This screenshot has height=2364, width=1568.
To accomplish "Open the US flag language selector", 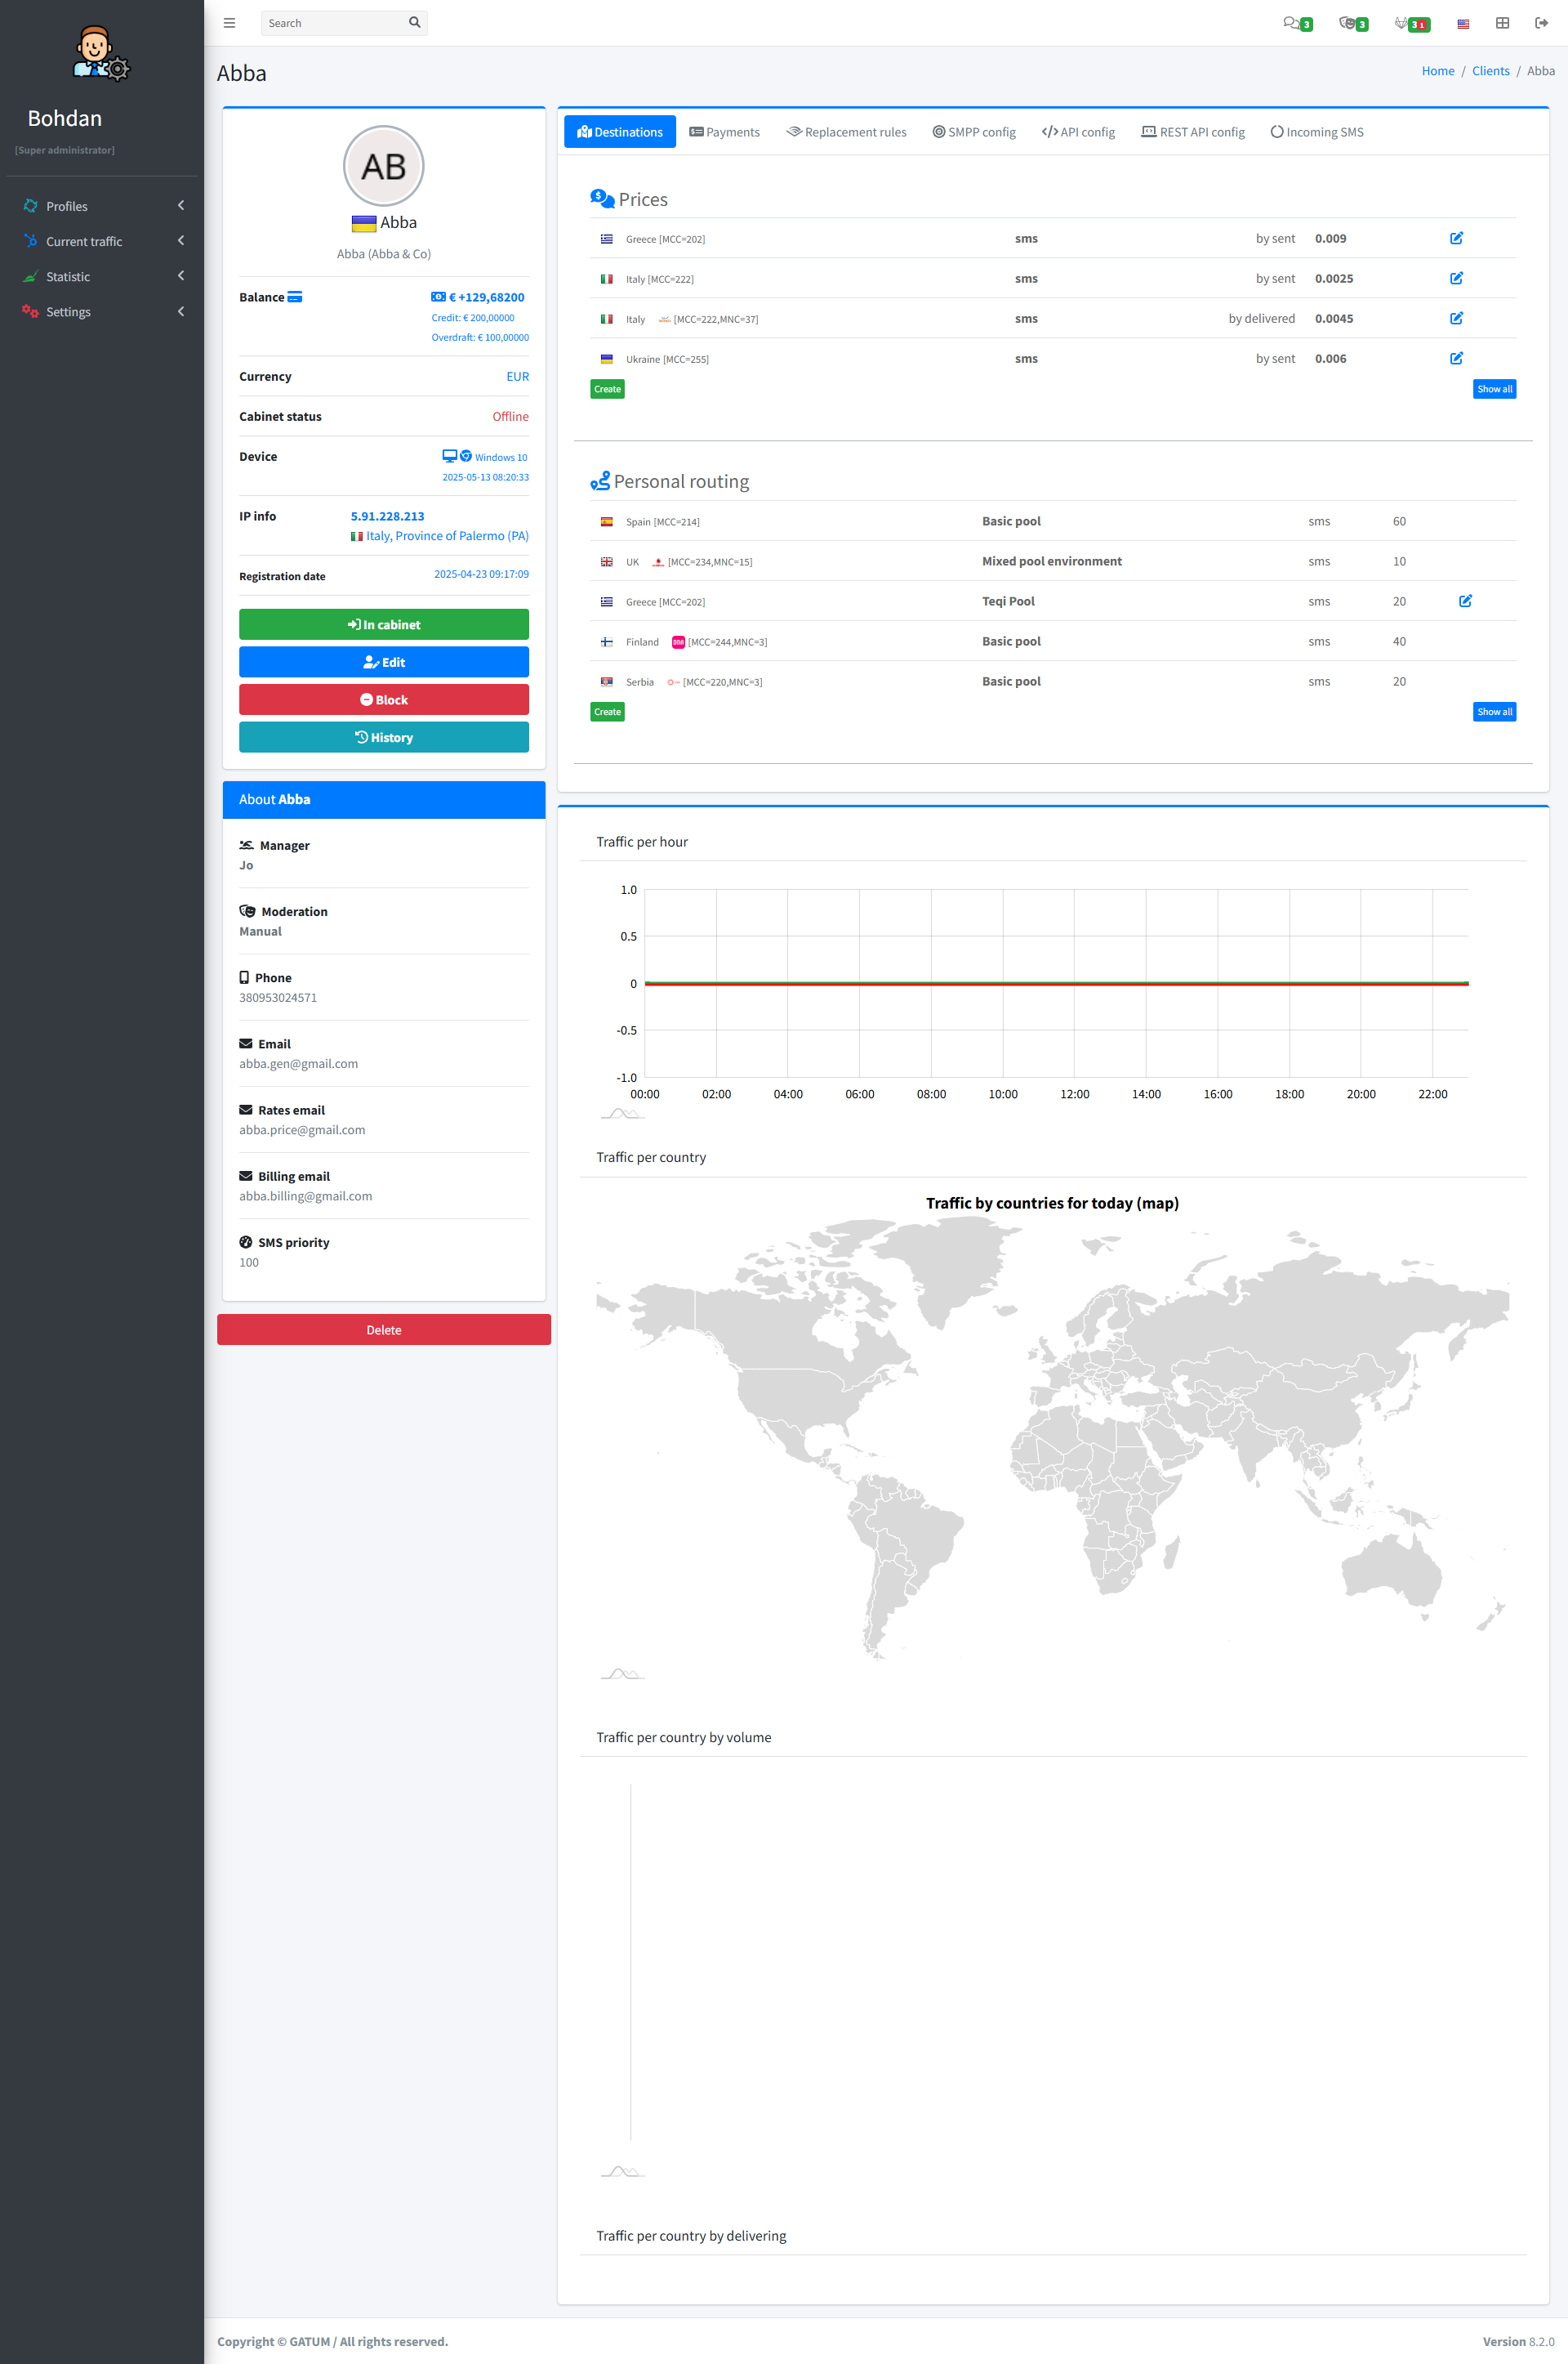I will (1463, 24).
